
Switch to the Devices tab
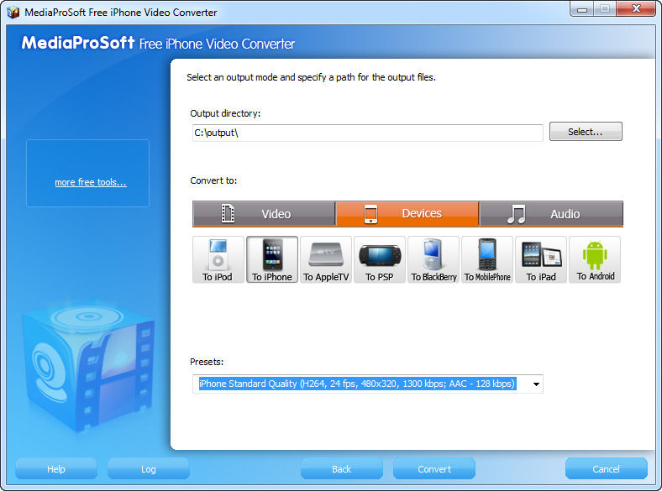coord(407,214)
